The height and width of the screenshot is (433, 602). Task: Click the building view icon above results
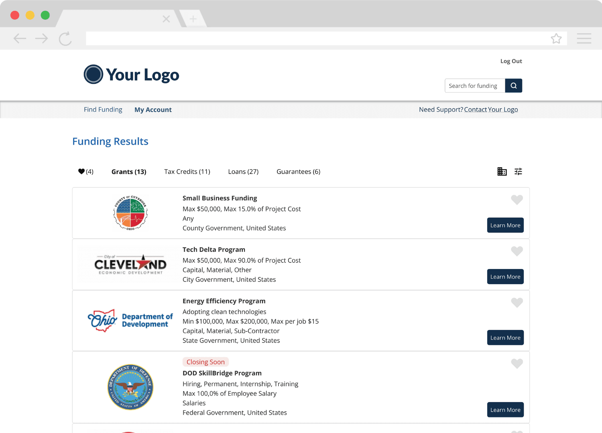[x=502, y=171]
